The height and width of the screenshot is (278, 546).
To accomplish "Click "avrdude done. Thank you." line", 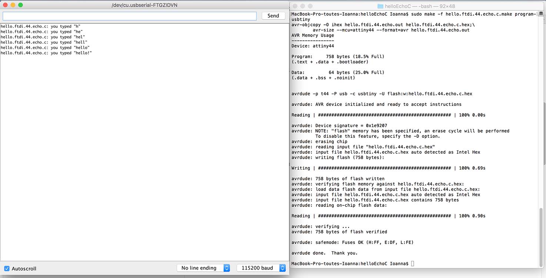I will point(324,254).
